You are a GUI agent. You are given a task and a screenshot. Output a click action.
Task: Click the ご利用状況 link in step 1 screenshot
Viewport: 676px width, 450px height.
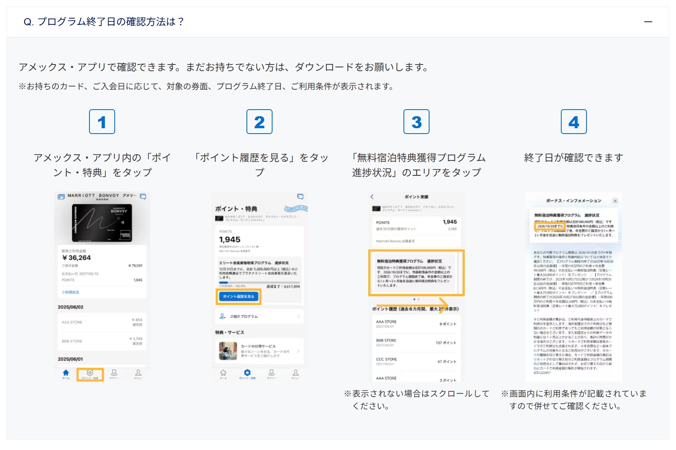[x=70, y=292]
